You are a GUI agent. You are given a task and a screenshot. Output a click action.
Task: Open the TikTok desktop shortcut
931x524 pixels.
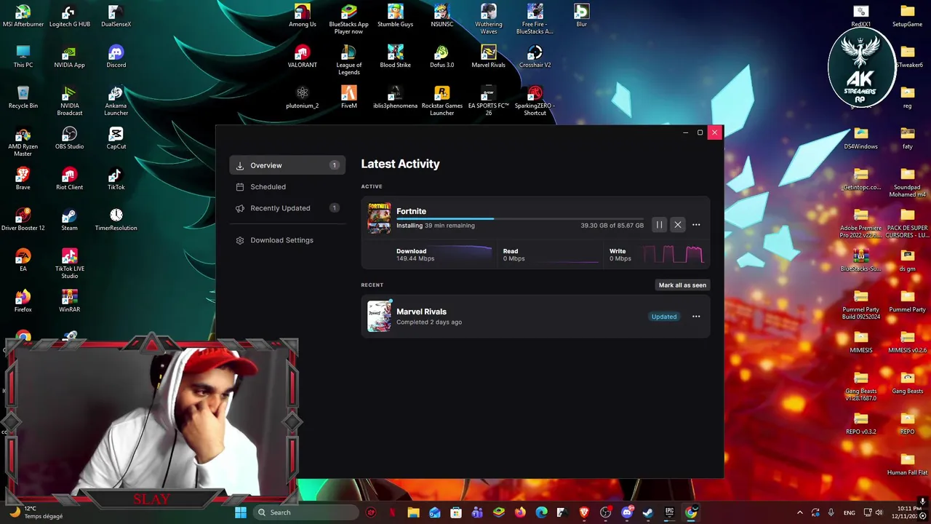pyautogui.click(x=116, y=179)
